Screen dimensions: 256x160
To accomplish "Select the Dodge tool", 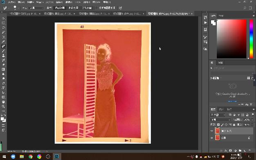I will [x=3, y=79].
